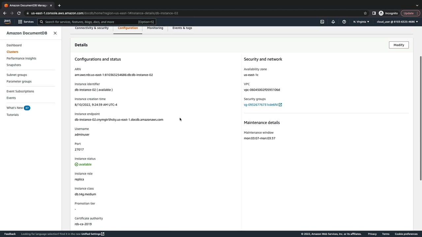Image resolution: width=422 pixels, height=237 pixels.
Task: Click the browser Update button
Action: point(410,13)
